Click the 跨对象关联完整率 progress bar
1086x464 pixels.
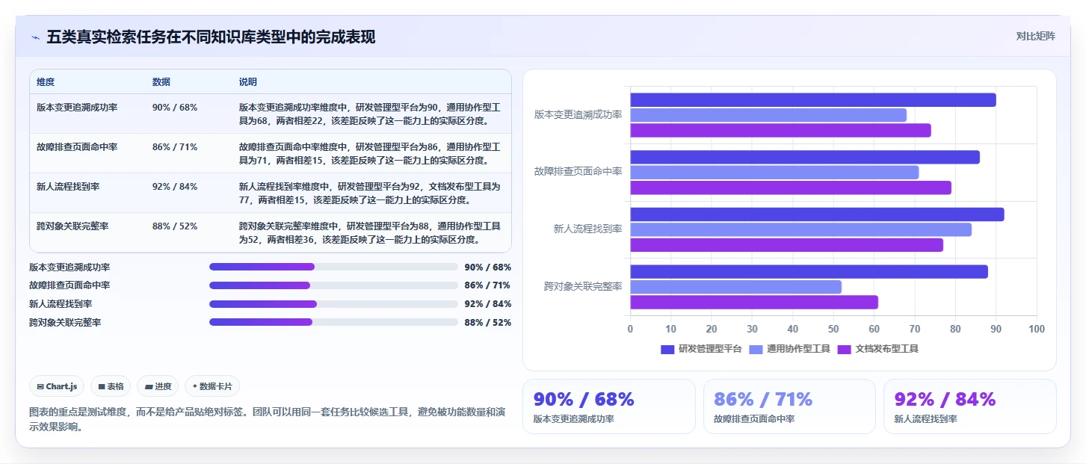333,322
